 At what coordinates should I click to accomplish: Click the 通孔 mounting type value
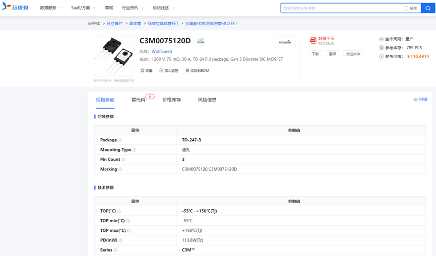[x=186, y=150]
